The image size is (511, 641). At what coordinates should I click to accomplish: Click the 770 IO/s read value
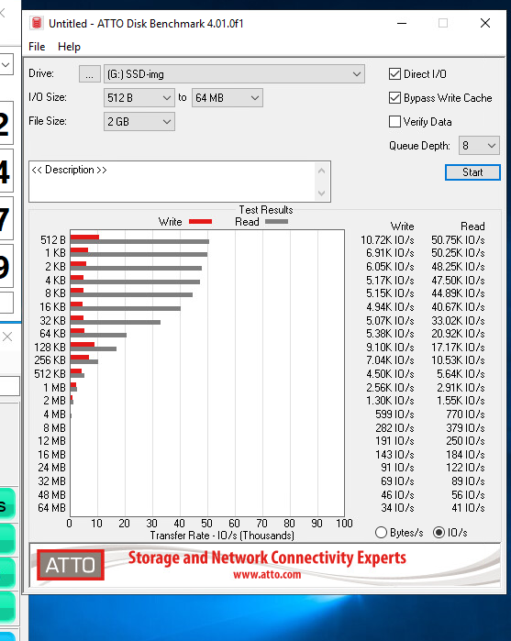(465, 414)
